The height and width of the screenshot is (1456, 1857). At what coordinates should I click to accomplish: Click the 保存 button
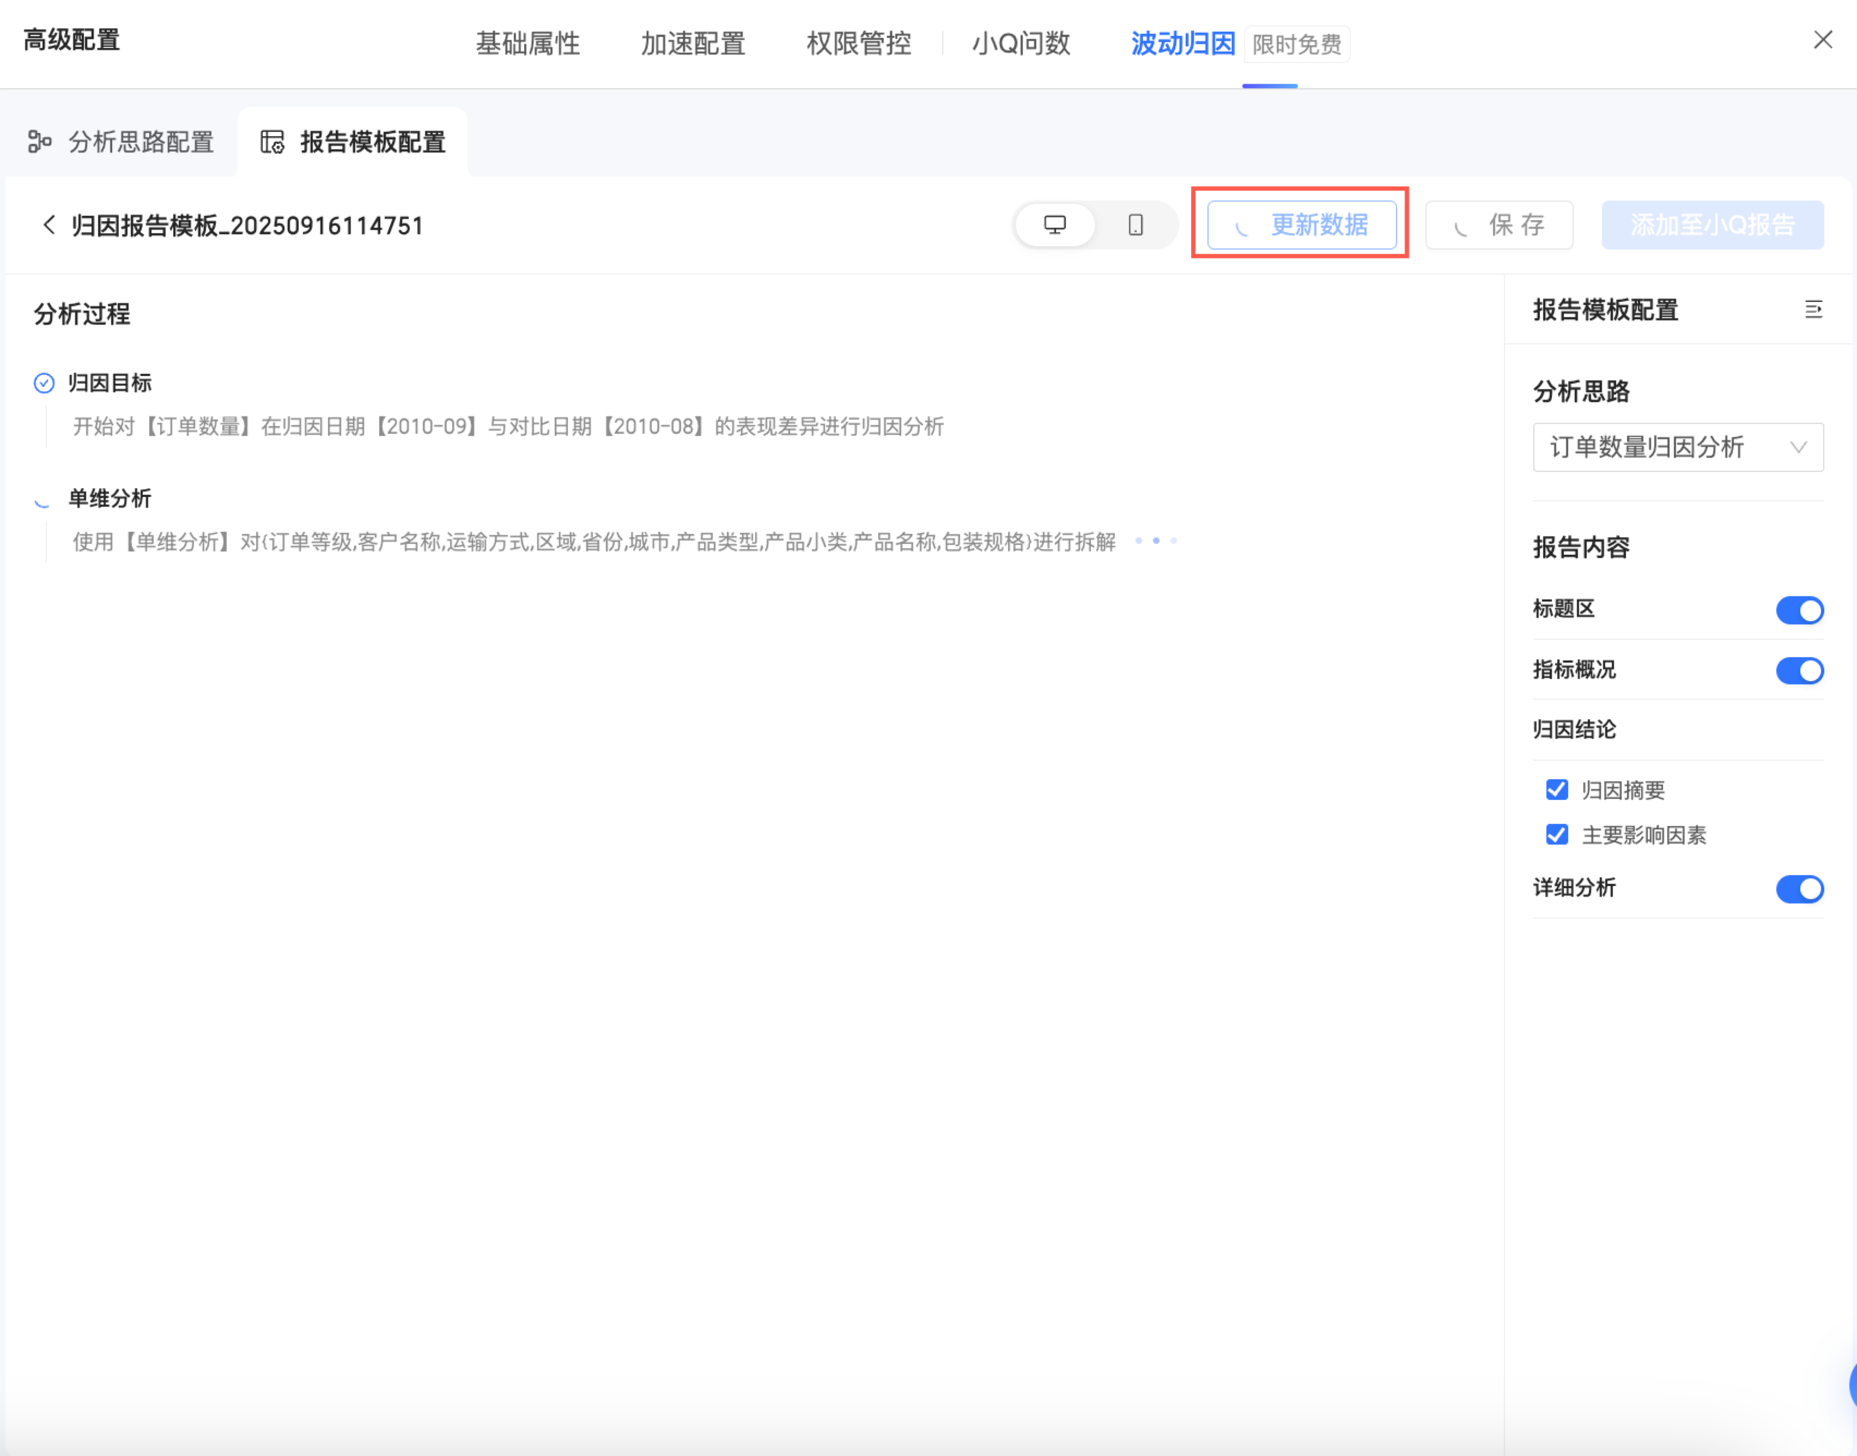[1499, 225]
